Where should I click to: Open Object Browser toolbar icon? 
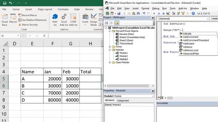(x=183, y=13)
